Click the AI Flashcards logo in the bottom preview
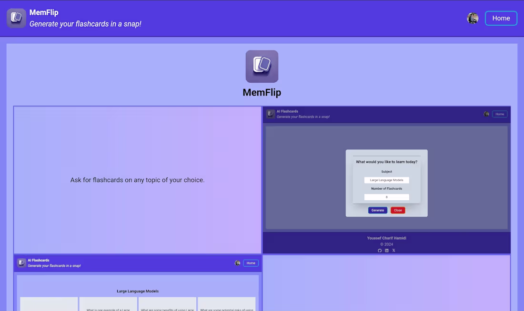The width and height of the screenshot is (524, 311). tap(21, 262)
